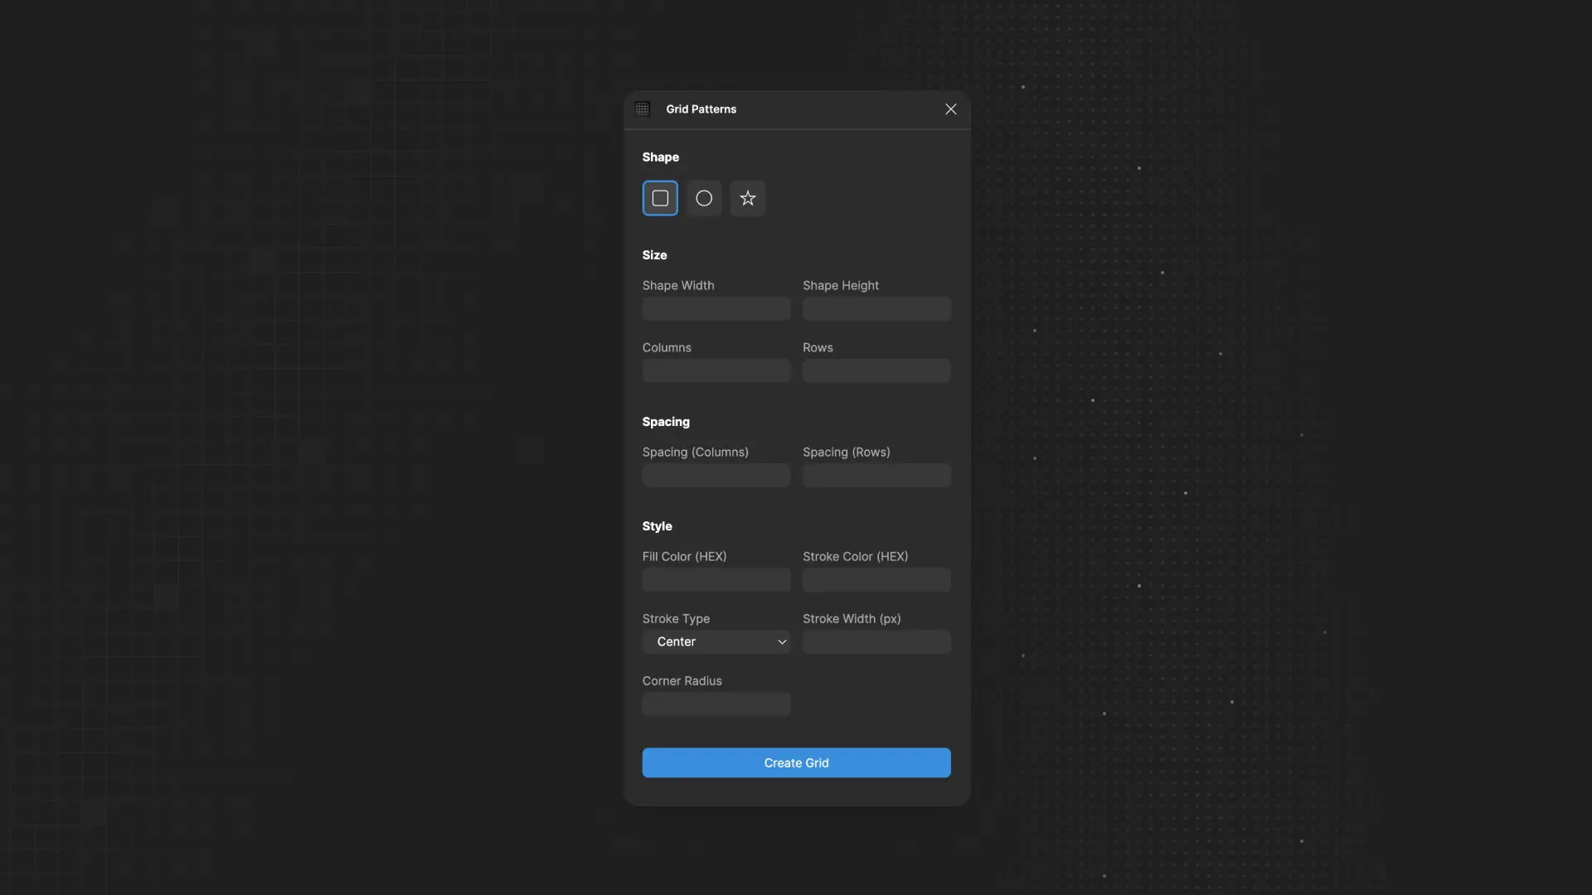Focus the Shape Width input field

click(716, 309)
